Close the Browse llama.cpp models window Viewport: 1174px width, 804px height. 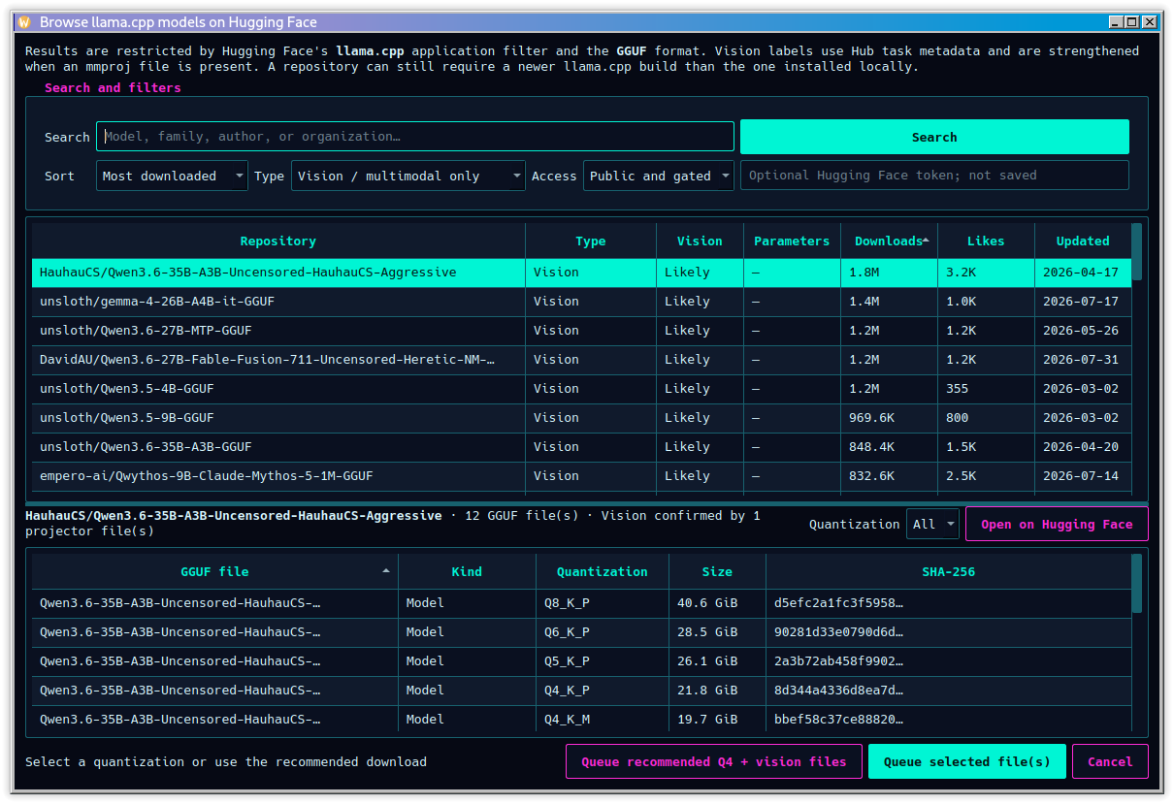click(1150, 21)
